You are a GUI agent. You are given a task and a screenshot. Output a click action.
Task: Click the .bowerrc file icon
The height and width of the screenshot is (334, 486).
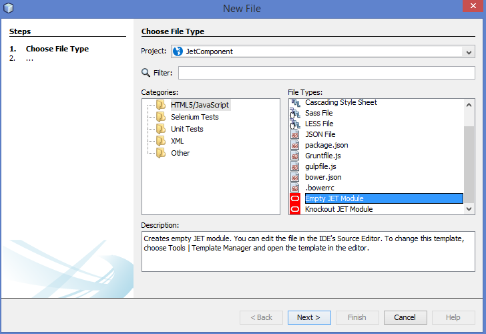(x=295, y=188)
